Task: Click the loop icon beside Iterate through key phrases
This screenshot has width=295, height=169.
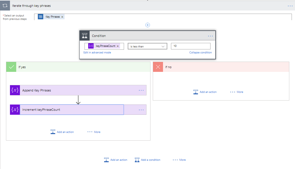Action: click(x=5, y=6)
